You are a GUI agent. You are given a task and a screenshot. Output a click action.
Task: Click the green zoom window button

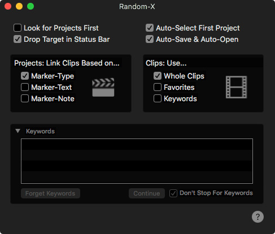point(30,6)
